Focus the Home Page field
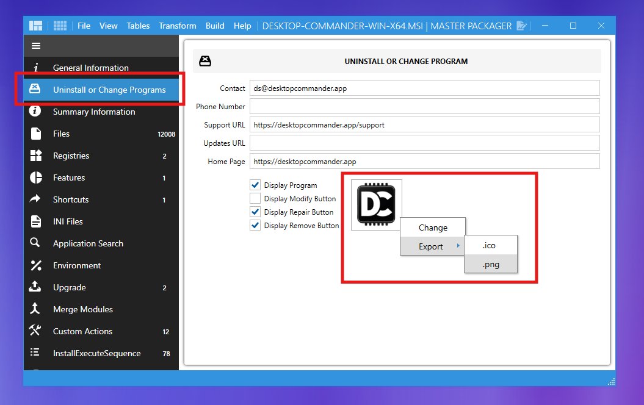 tap(425, 161)
